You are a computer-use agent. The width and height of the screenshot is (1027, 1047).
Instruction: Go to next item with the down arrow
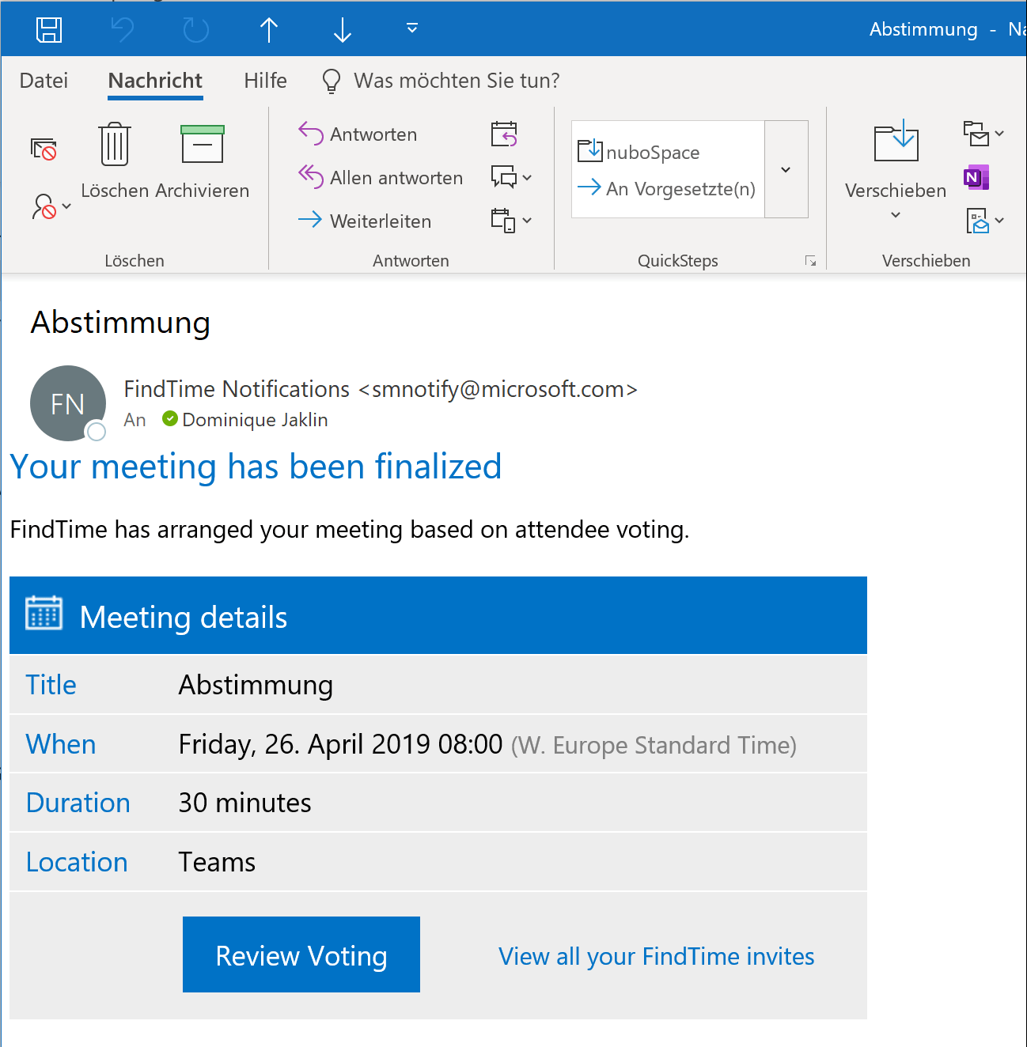(342, 30)
